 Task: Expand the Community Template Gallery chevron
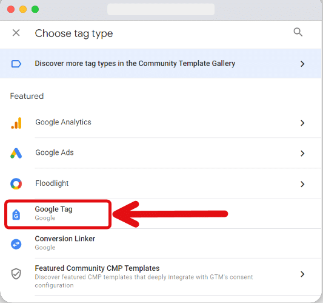302,64
